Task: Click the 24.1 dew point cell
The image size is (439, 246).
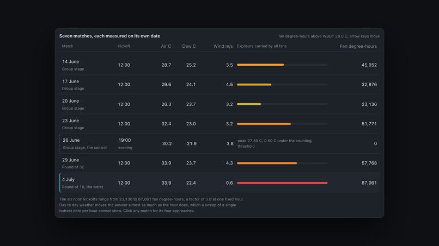Action: (191, 84)
